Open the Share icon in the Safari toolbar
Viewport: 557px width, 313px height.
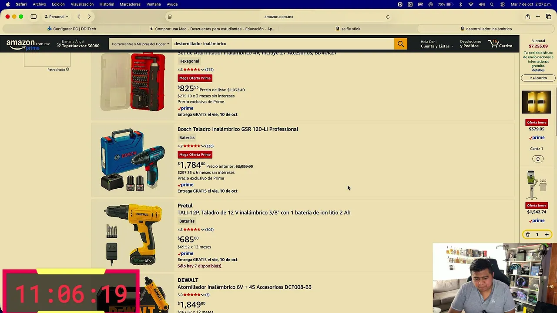527,17
